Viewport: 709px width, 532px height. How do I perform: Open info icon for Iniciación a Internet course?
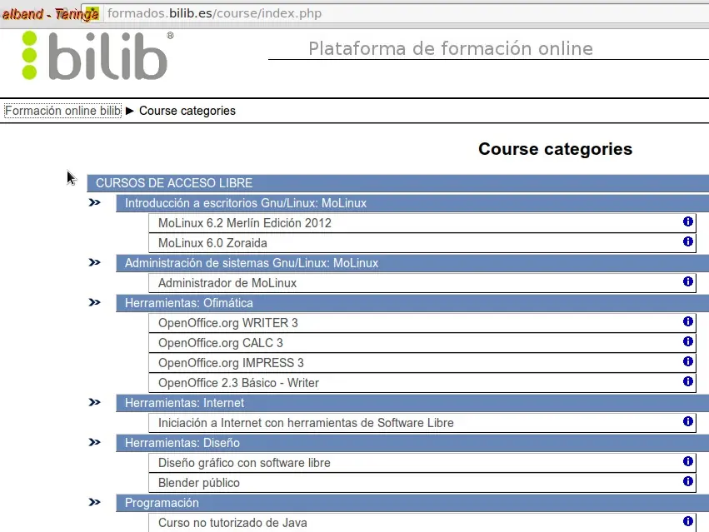(x=687, y=421)
